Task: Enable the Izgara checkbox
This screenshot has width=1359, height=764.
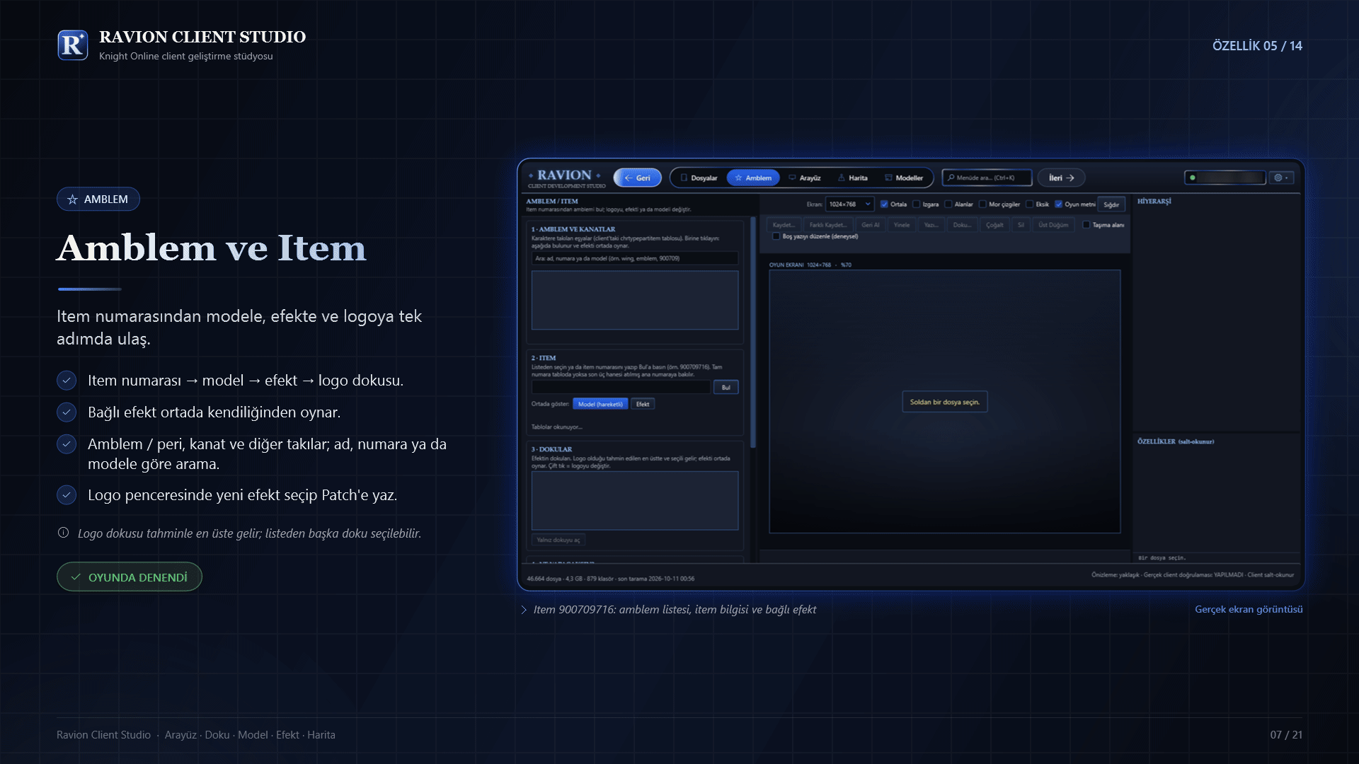Action: [917, 204]
